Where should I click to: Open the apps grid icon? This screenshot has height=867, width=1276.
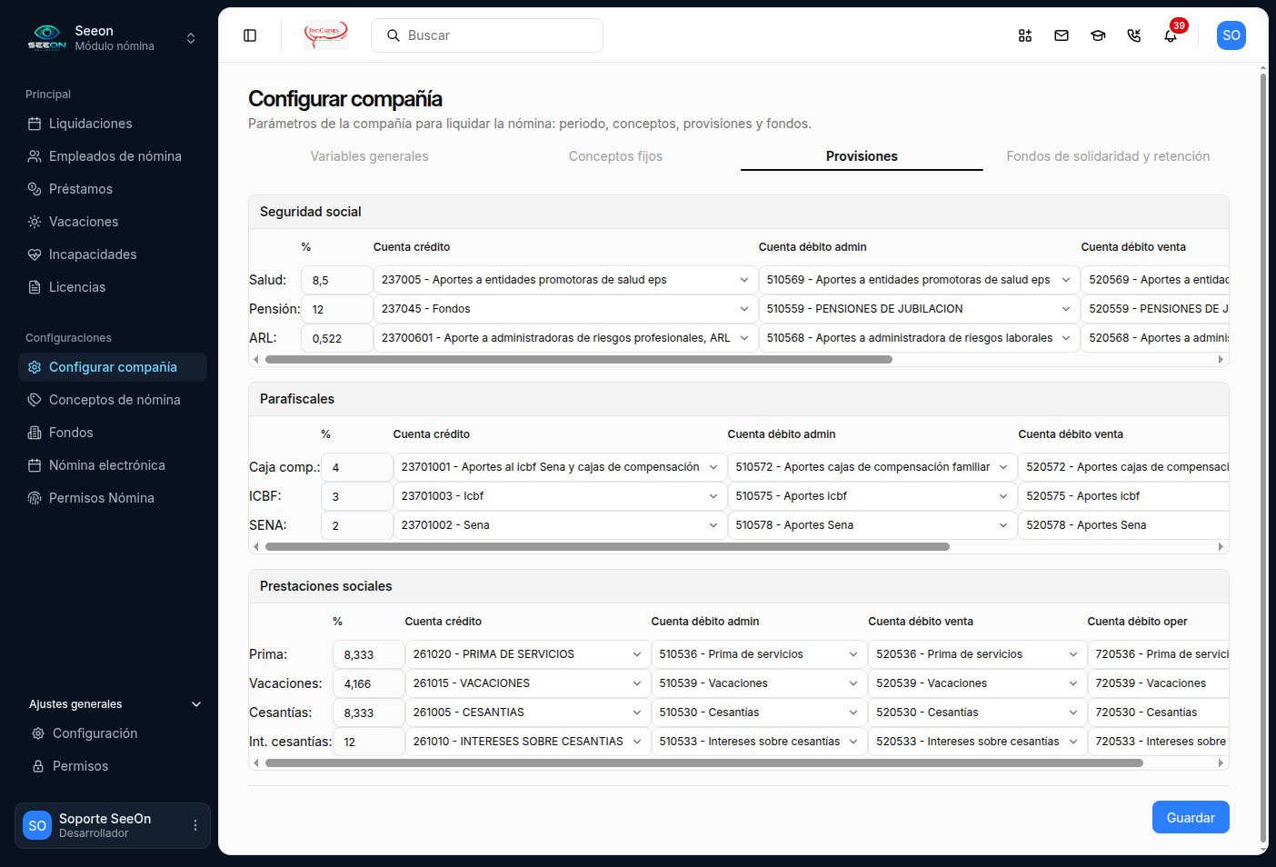point(1025,35)
